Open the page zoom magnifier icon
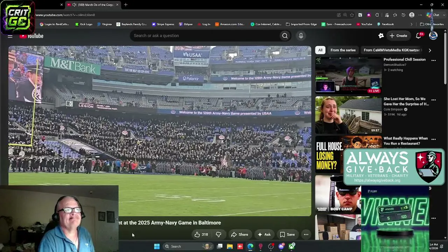This screenshot has width=448, height=252. click(x=345, y=15)
